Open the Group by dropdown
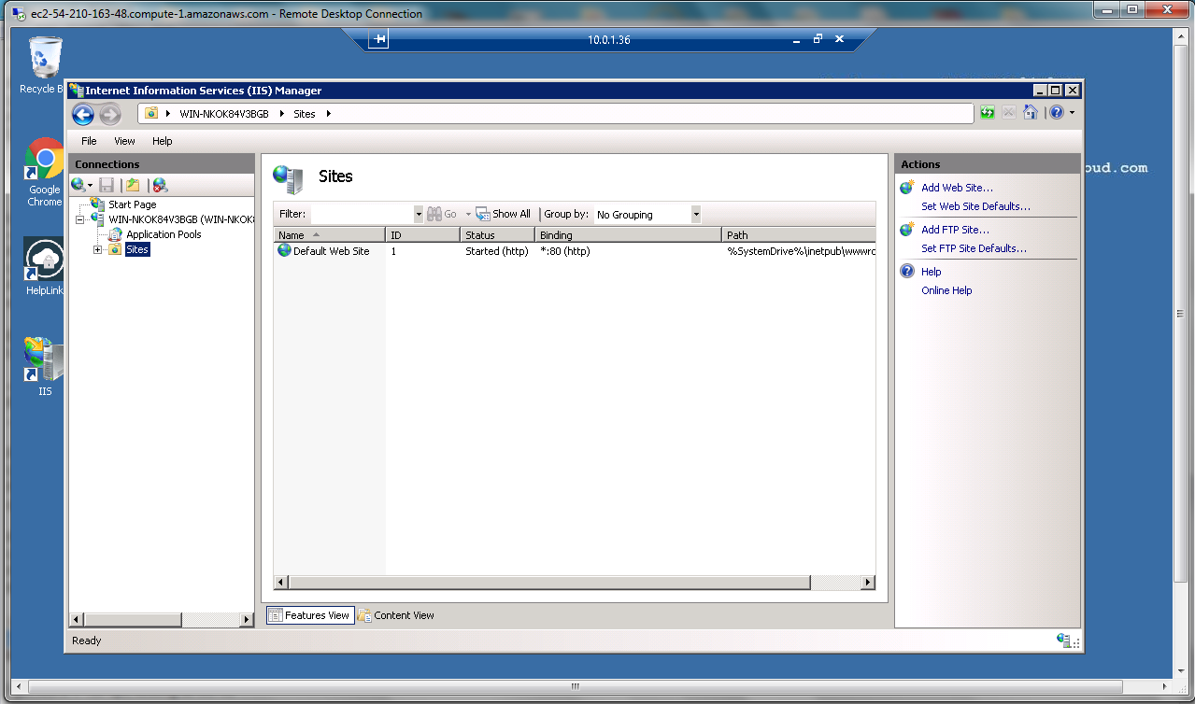Screen dimensions: 1195x704 pos(695,215)
